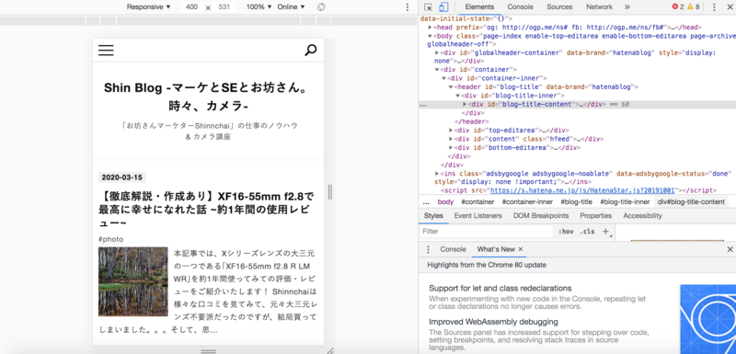736x354 pixels.
Task: Click Improved WebAssembly debugging heading
Action: (493, 322)
